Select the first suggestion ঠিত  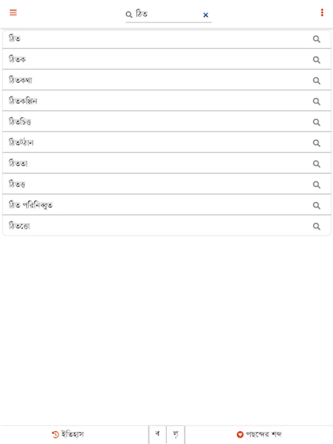148,39
